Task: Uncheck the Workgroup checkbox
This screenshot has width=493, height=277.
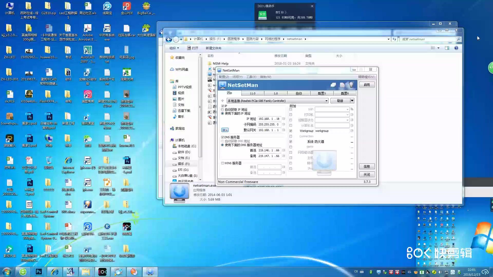Action: (291, 131)
